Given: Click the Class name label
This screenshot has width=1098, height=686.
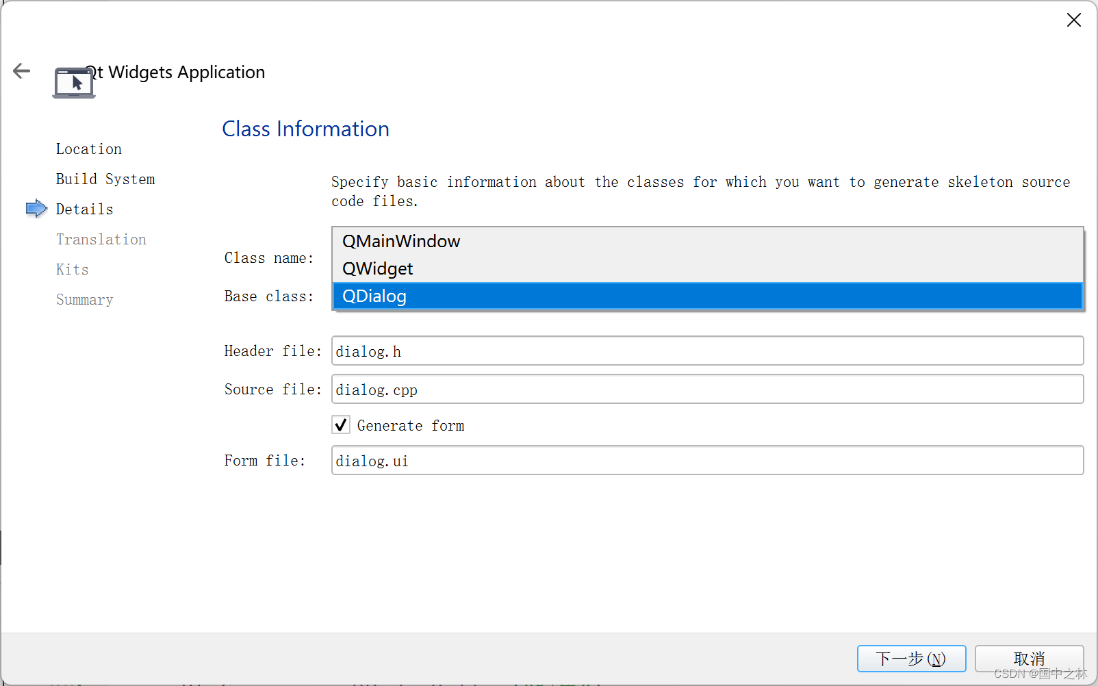Looking at the screenshot, I should (269, 257).
